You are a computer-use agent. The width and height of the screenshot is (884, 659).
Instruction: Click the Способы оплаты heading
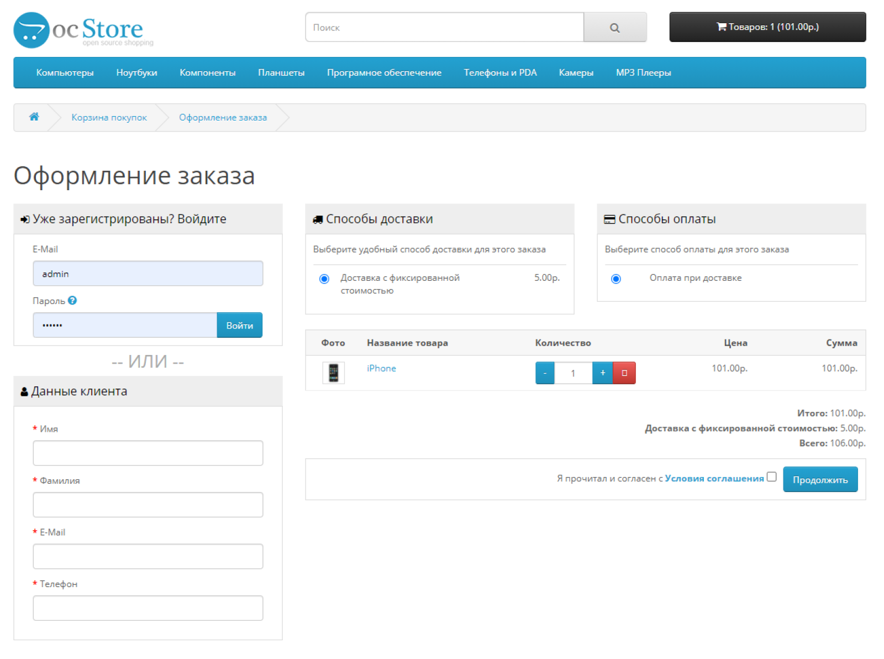[667, 219]
